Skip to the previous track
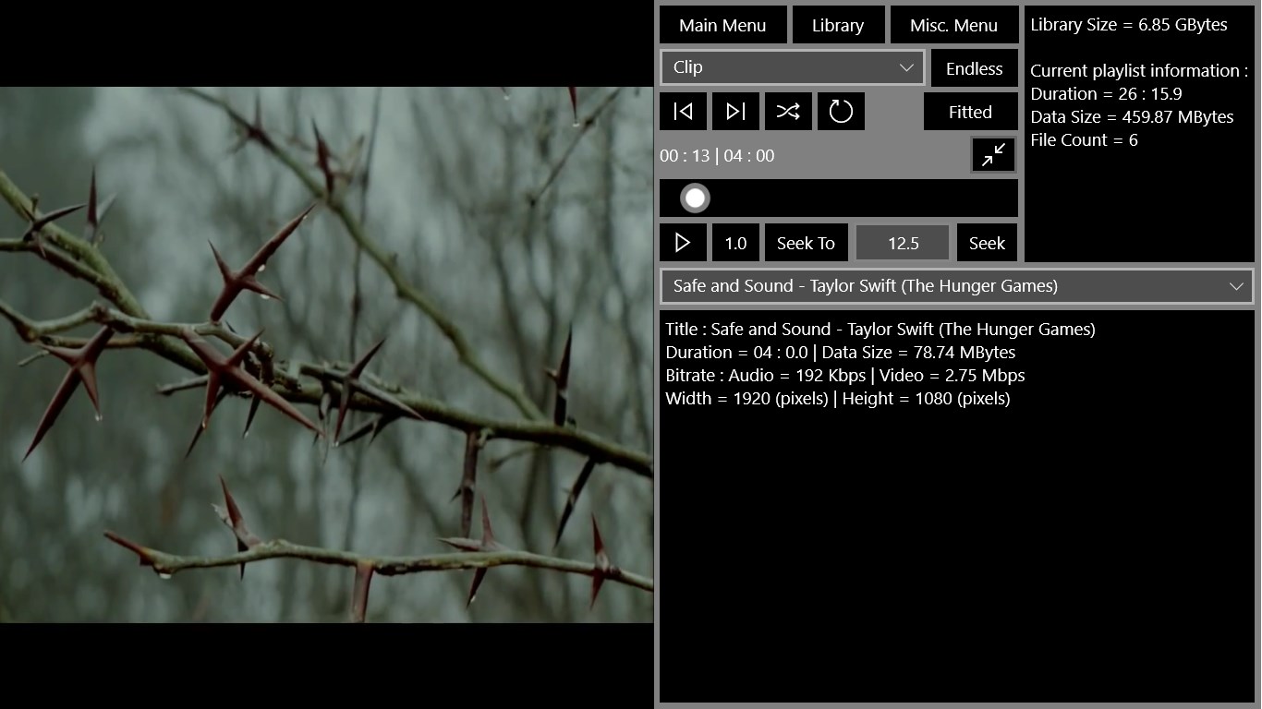The height and width of the screenshot is (709, 1262). click(684, 112)
